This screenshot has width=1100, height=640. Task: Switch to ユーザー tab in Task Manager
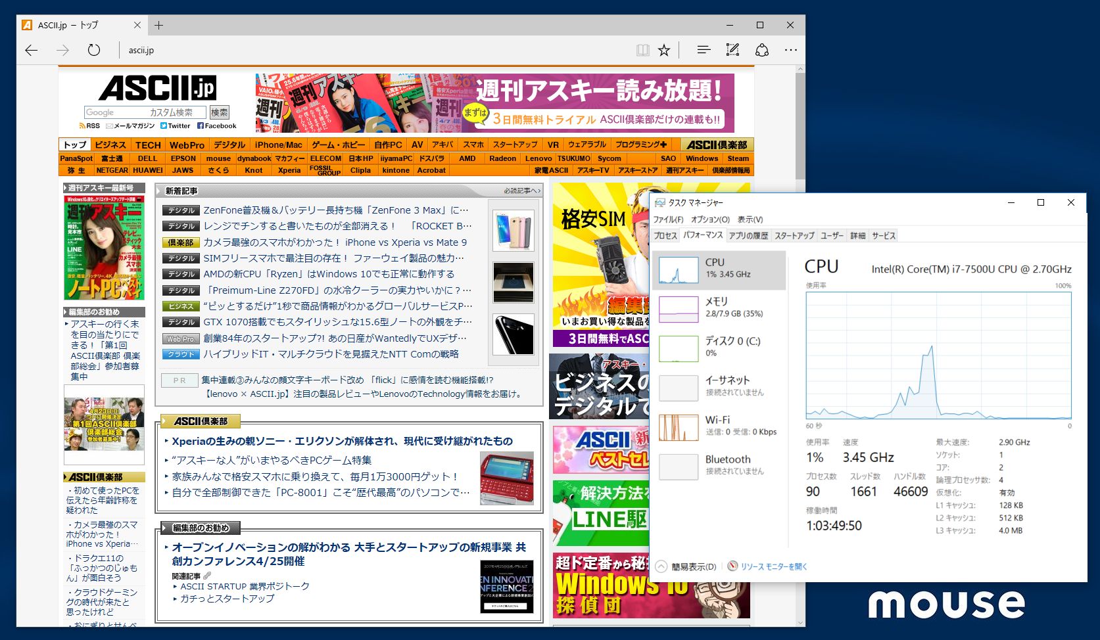[832, 235]
